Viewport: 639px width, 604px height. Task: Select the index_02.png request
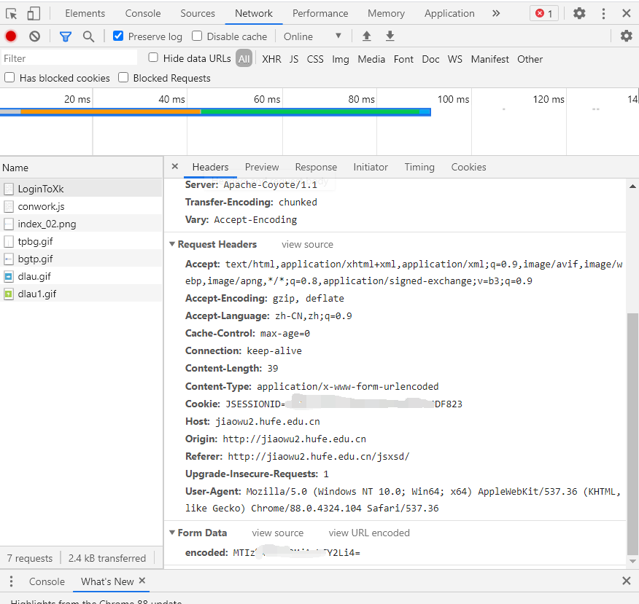tap(81, 224)
